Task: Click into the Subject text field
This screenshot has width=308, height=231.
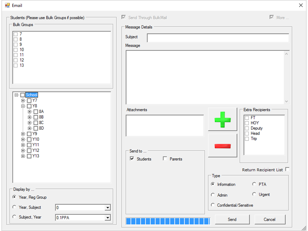Action: (x=218, y=38)
